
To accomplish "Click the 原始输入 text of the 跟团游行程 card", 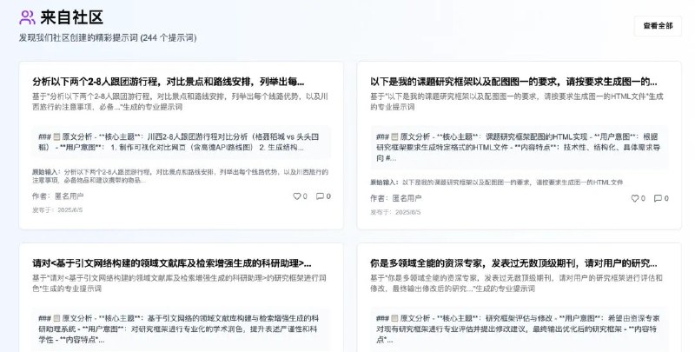I will coord(181,176).
